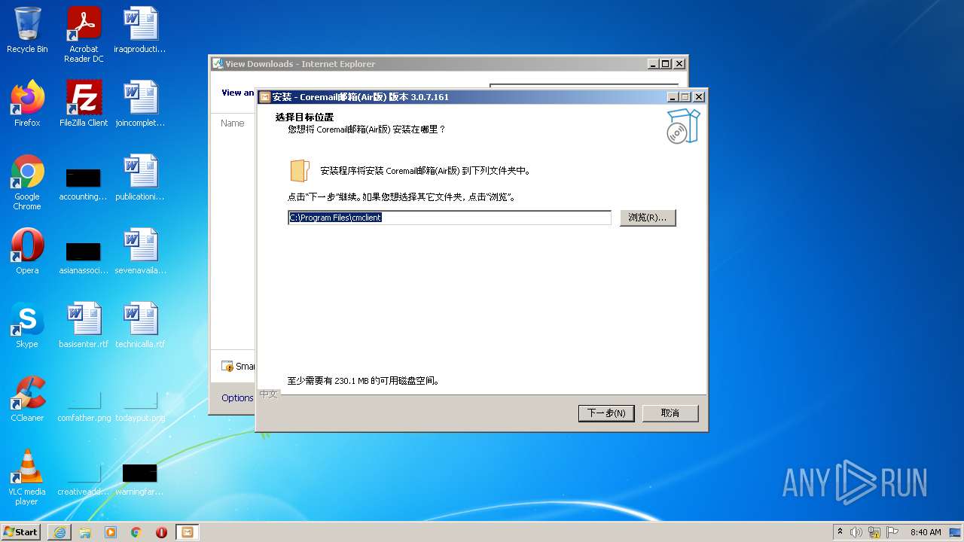This screenshot has height=542, width=964.
Task: Click the volume tray icon
Action: point(856,532)
